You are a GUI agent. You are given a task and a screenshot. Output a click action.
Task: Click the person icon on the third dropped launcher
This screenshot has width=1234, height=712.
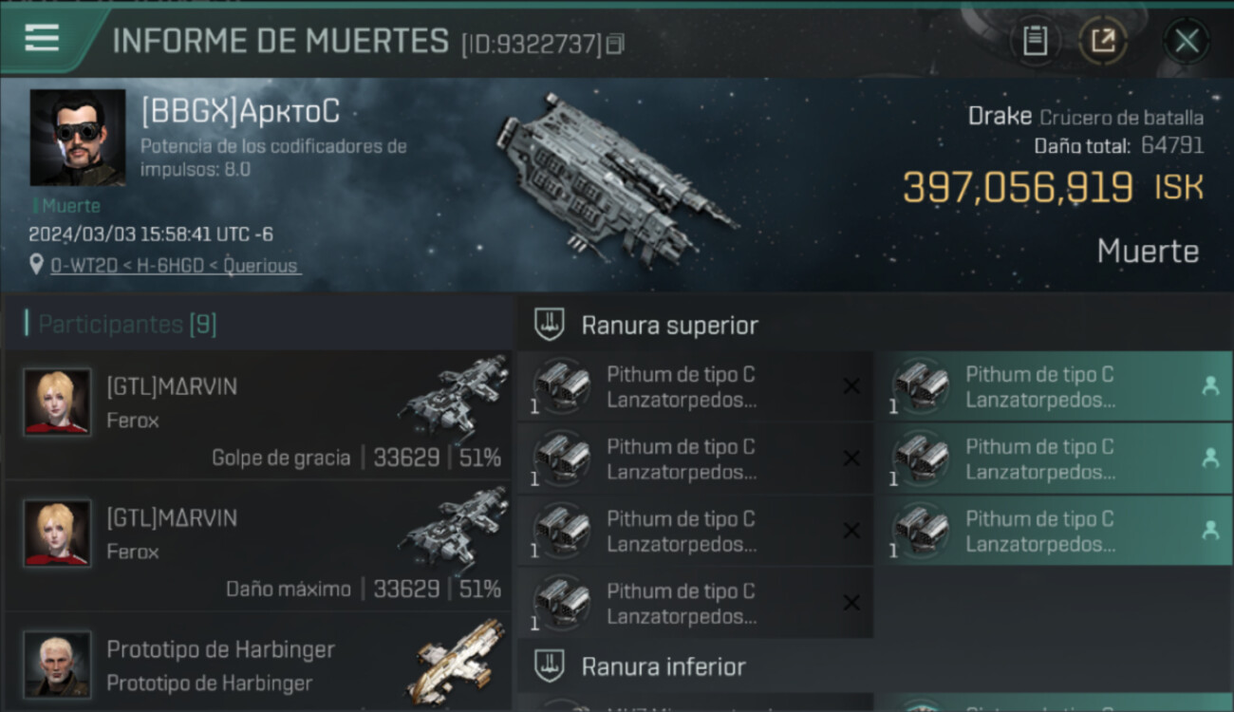[x=1210, y=531]
